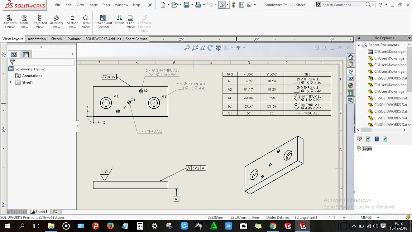Select the Sheet1 tab at bottom
Viewport: 412px width, 232px height.
tap(39, 212)
